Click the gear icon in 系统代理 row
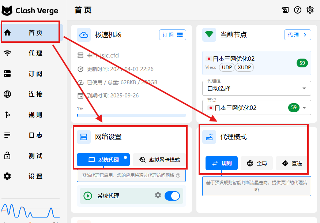 pos(158,196)
